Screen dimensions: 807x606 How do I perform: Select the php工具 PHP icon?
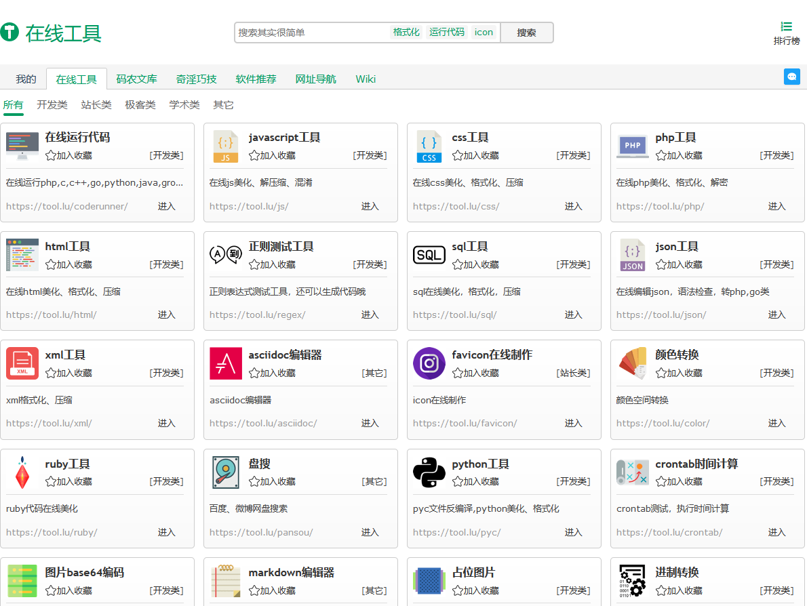click(x=633, y=146)
